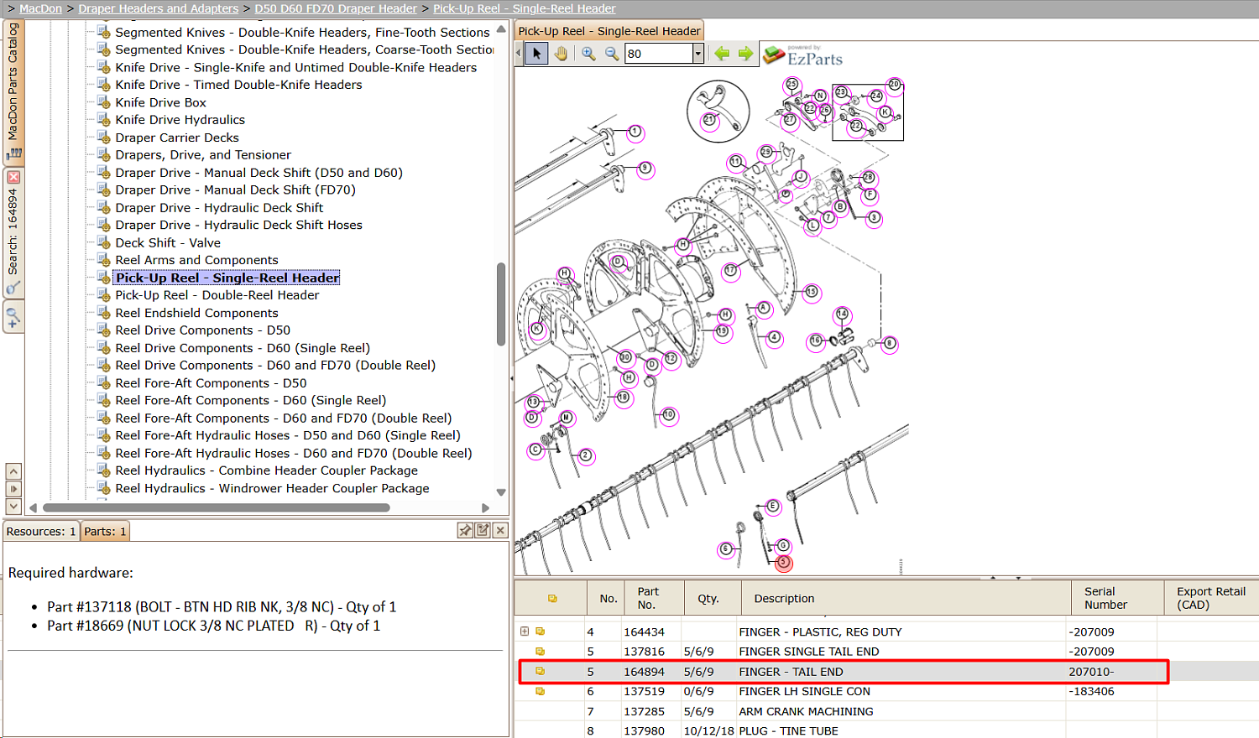1259x738 pixels.
Task: Pin the resources panel
Action: click(x=465, y=530)
